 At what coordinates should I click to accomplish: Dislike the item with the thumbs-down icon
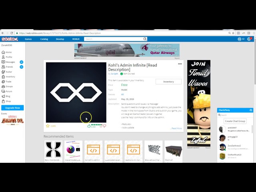pyautogui.click(x=104, y=126)
